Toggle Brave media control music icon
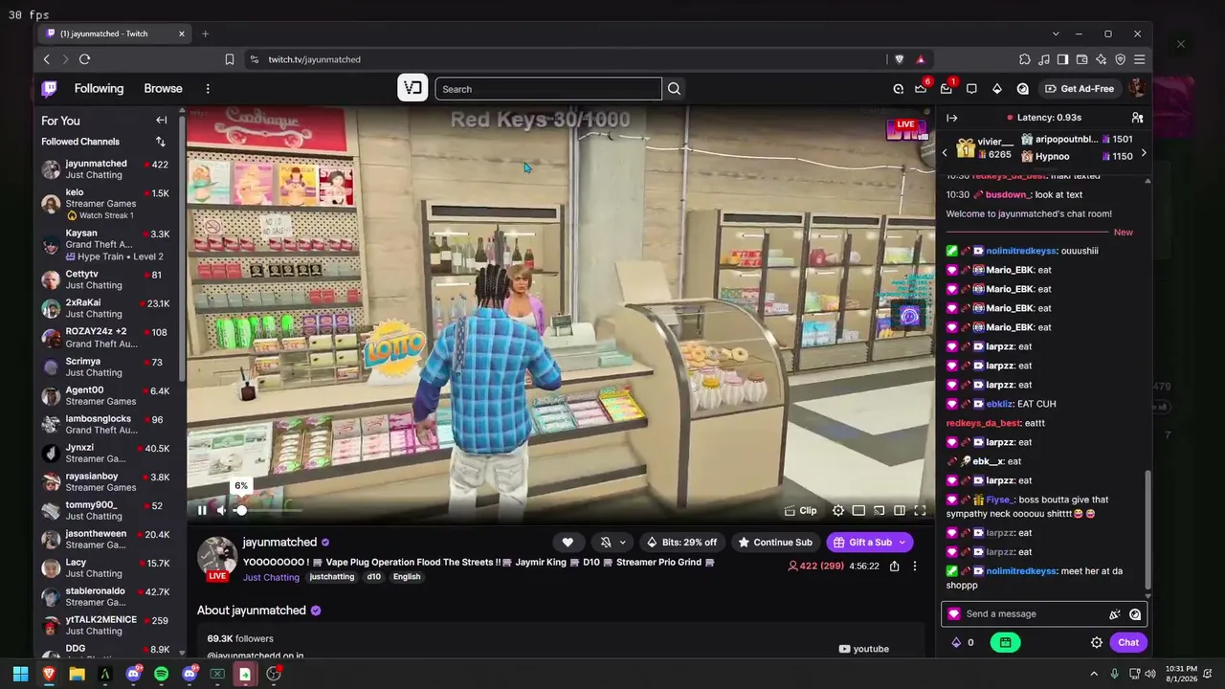Viewport: 1225px width, 689px height. coord(1043,59)
